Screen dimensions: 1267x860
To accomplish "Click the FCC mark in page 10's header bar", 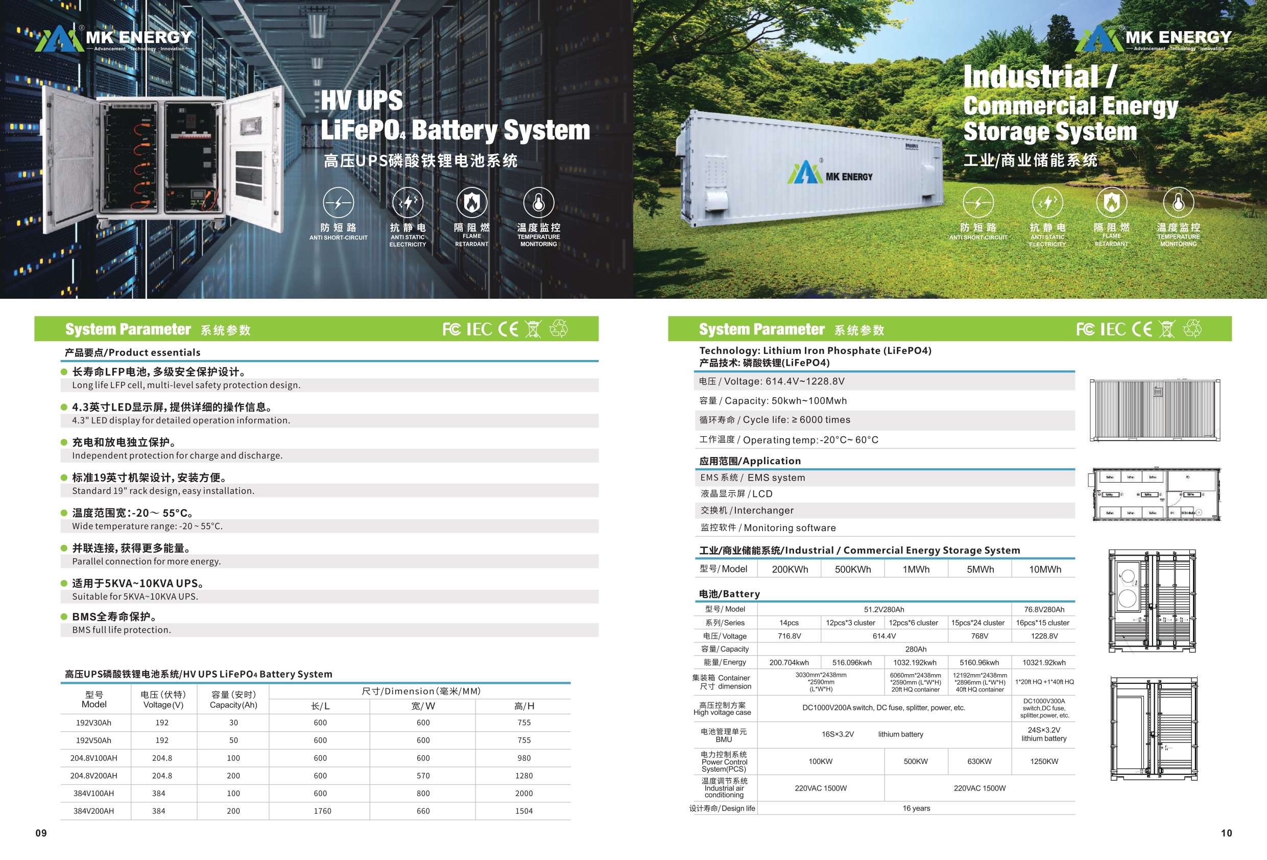I will point(1086,329).
